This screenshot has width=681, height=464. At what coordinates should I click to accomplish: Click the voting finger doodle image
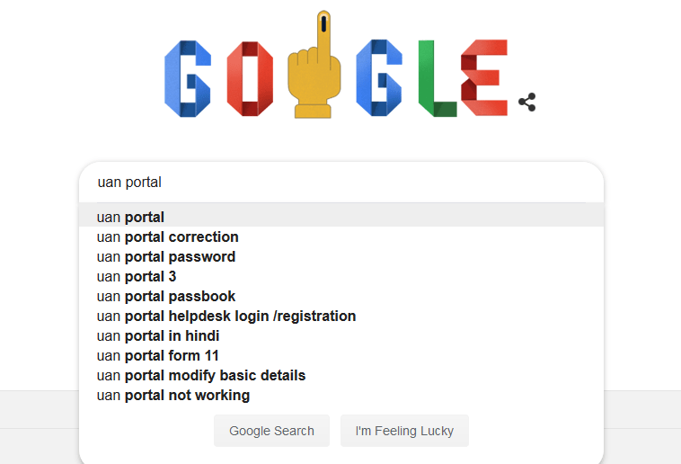click(x=314, y=65)
